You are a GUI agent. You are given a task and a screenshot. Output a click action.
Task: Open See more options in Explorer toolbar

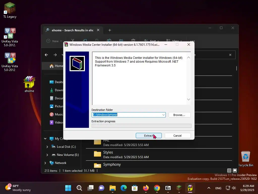(192, 41)
